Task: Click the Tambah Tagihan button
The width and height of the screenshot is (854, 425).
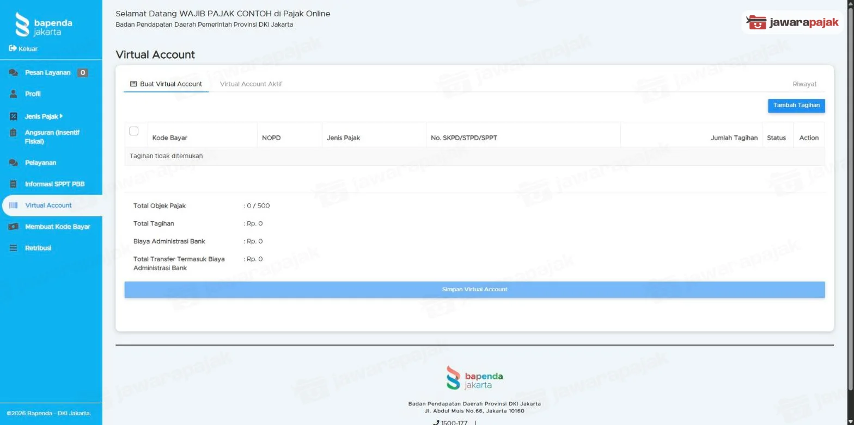Action: coord(796,105)
